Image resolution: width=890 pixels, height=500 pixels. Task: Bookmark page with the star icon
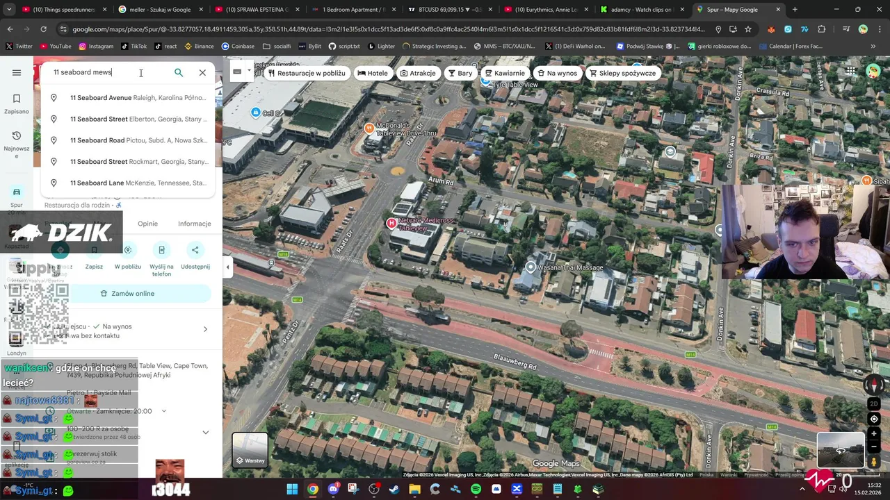[x=748, y=29]
